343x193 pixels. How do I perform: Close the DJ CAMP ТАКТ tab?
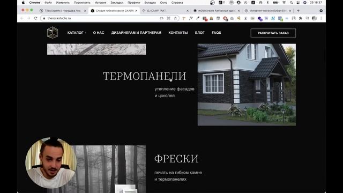coord(188,11)
